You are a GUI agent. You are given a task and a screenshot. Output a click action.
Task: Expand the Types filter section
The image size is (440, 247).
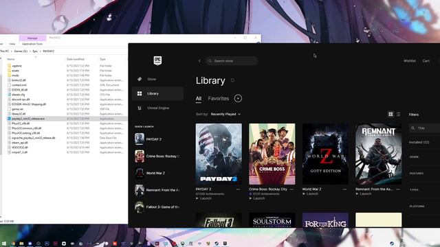point(414,190)
